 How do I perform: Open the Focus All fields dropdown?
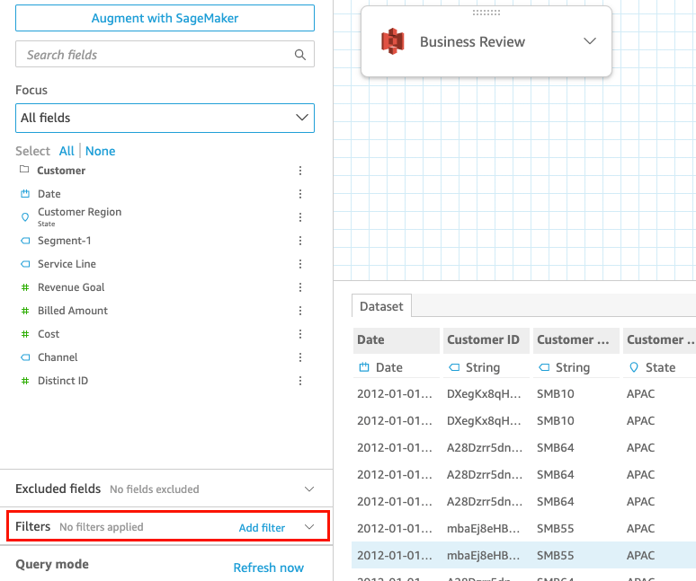tap(165, 118)
